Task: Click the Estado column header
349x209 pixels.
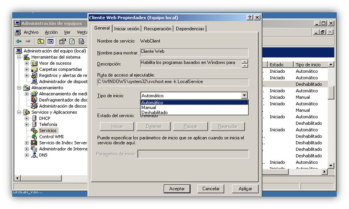Action: [280, 65]
